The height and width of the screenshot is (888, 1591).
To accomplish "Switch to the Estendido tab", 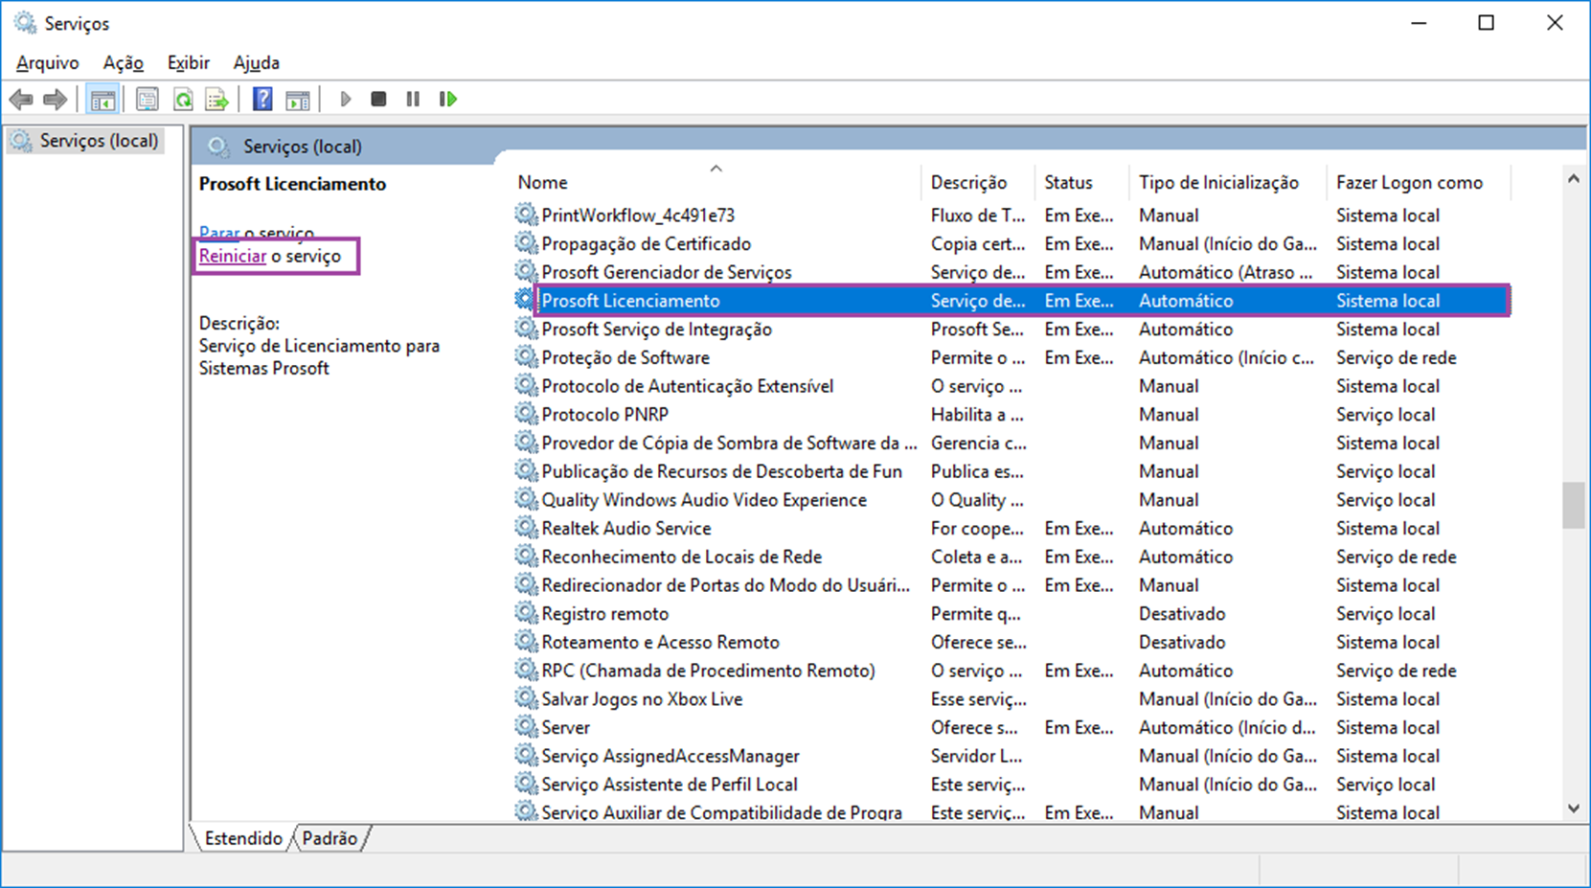I will pos(243,838).
